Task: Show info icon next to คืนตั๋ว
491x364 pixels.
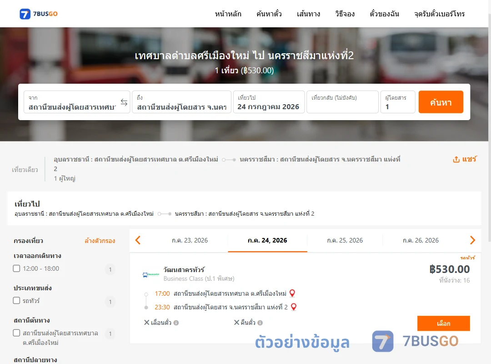Action: (x=260, y=323)
